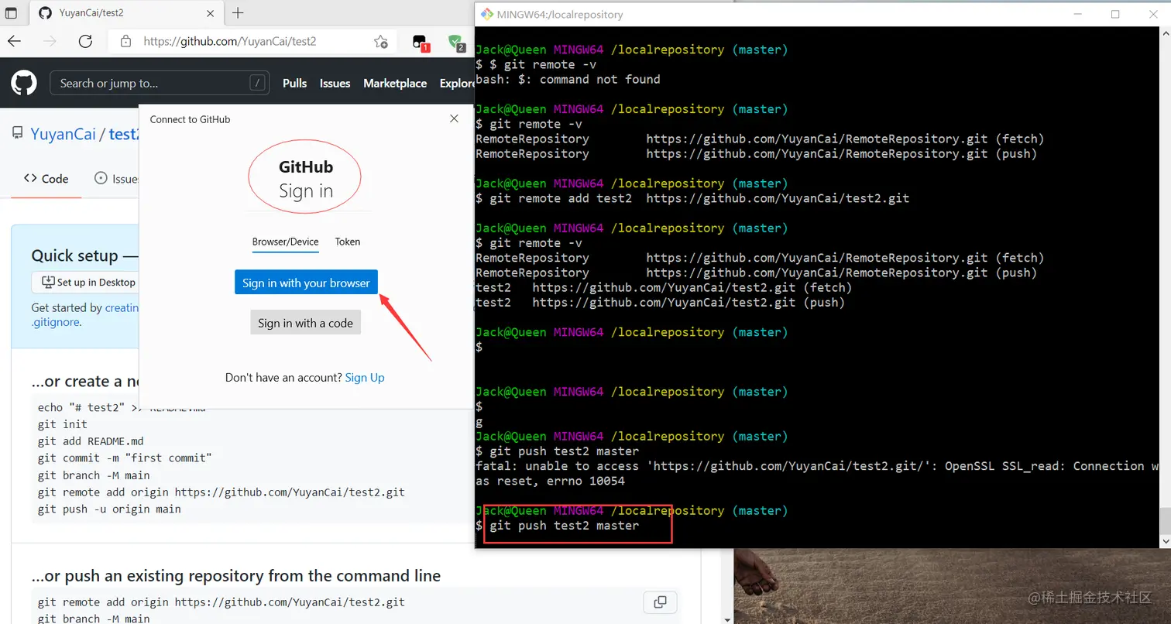Click Sign in with your browser
This screenshot has width=1171, height=624.
[x=306, y=283]
